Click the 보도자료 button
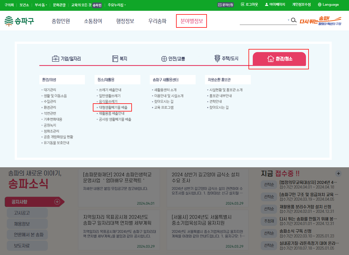This screenshot has height=255, width=349. (x=27, y=246)
